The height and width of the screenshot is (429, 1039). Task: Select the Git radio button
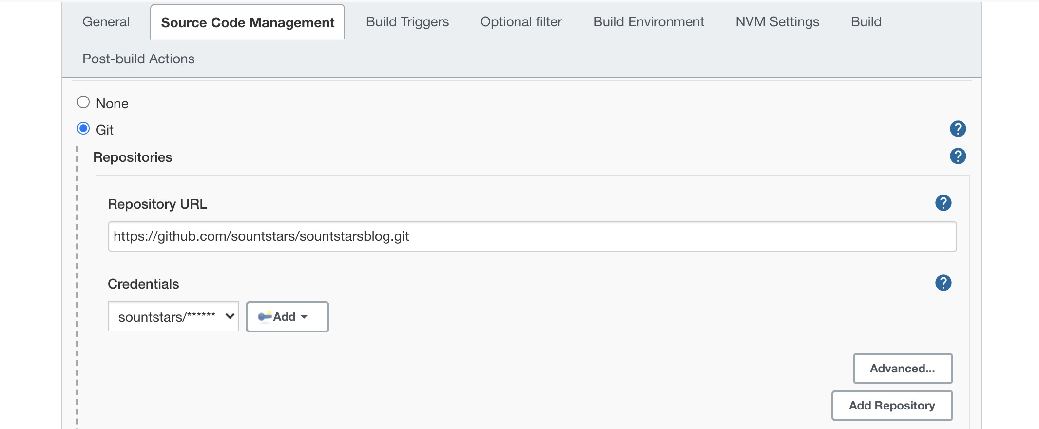point(83,129)
